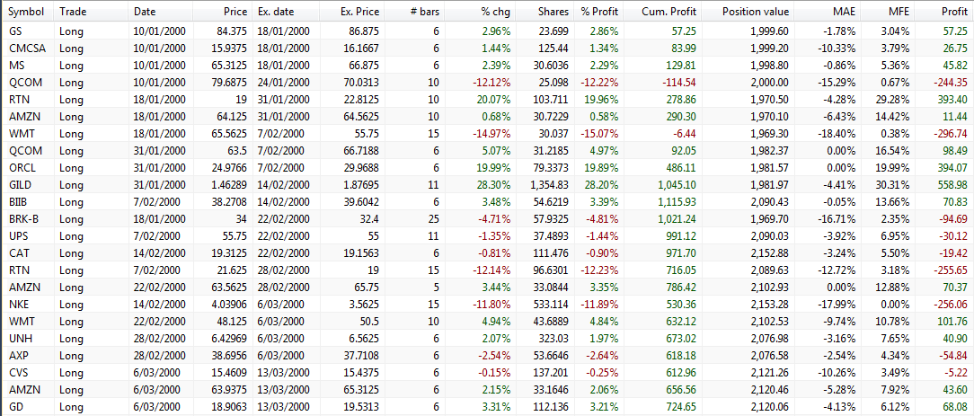The width and height of the screenshot is (974, 416).
Task: Click MAE value -18.40%
Action: 836,134
